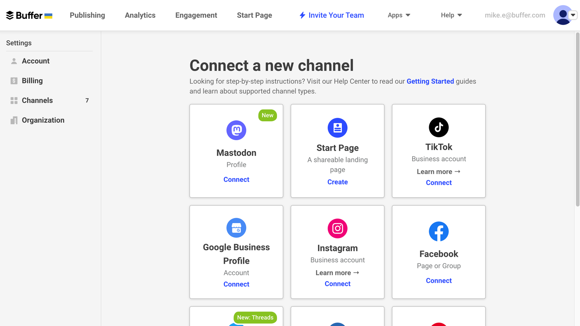This screenshot has width=580, height=326.
Task: Select the Mastodon channel icon
Action: (236, 130)
